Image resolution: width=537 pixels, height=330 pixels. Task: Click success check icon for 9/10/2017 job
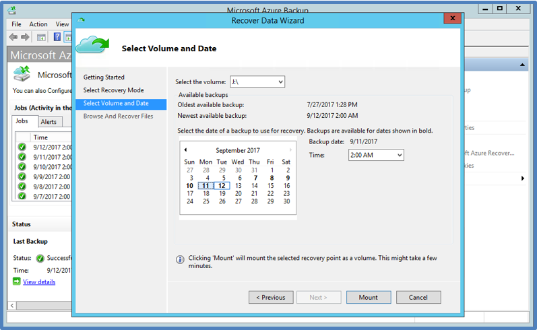22,167
